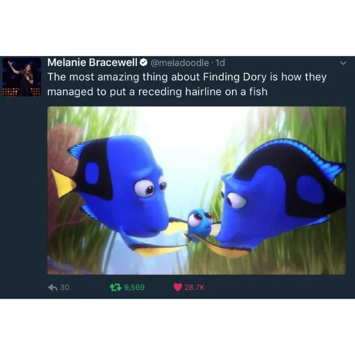Visit the @meladoodle handle

[179, 63]
